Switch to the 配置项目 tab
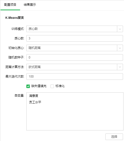 [x=10, y=5]
